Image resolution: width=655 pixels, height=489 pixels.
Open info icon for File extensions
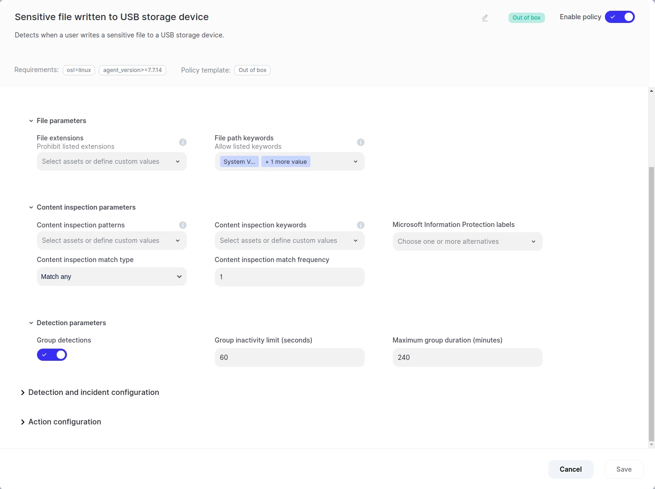pyautogui.click(x=183, y=142)
